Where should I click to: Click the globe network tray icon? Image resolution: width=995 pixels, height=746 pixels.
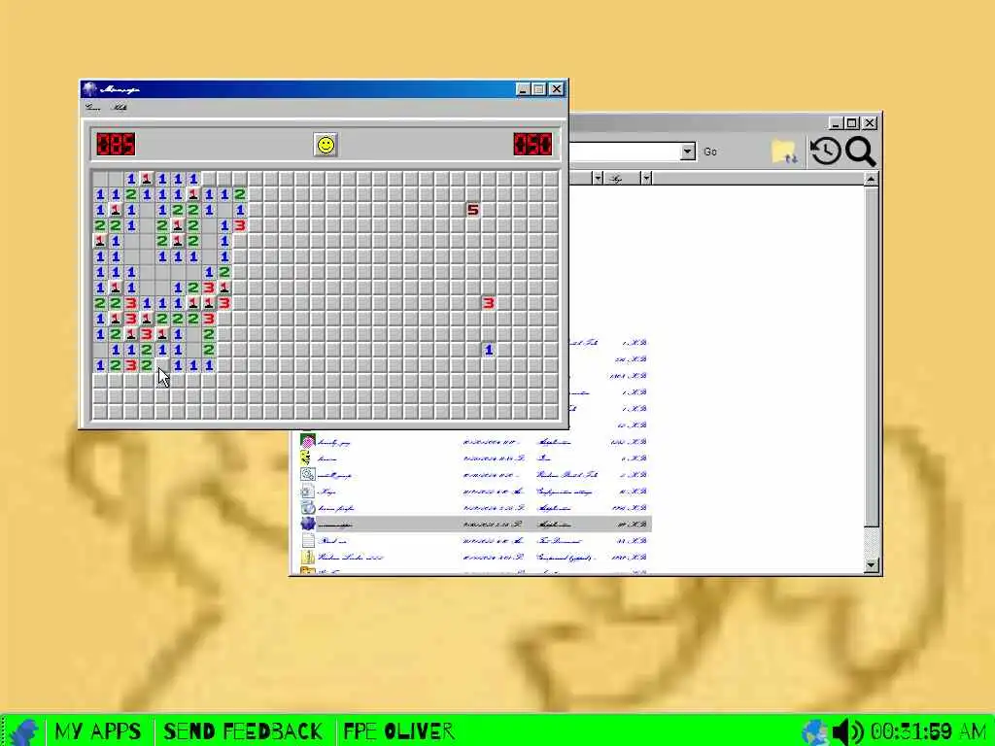[814, 732]
